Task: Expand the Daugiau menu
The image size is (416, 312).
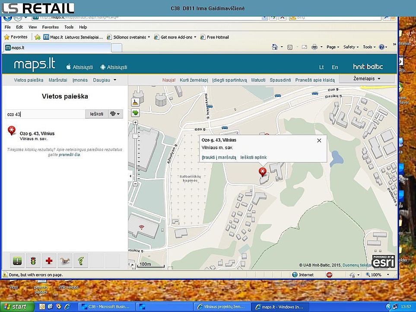Action: [104, 80]
